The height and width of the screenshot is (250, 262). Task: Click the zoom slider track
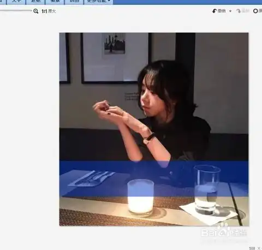pyautogui.click(x=15, y=11)
